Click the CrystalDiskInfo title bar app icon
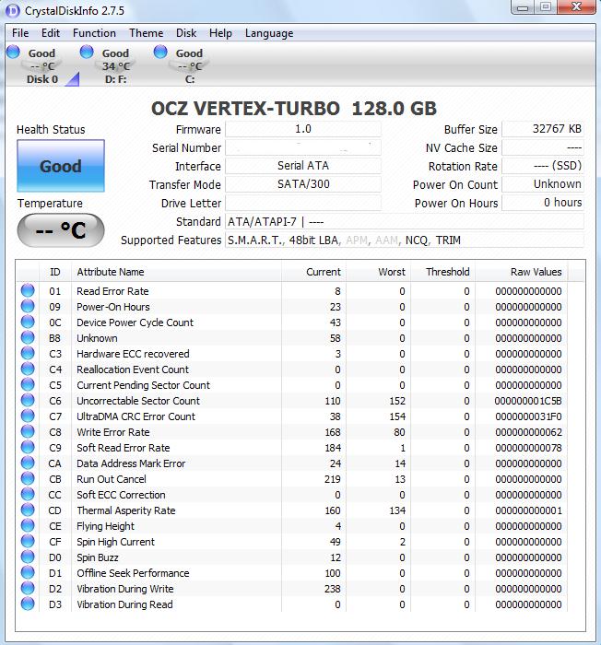The image size is (601, 645). click(13, 10)
